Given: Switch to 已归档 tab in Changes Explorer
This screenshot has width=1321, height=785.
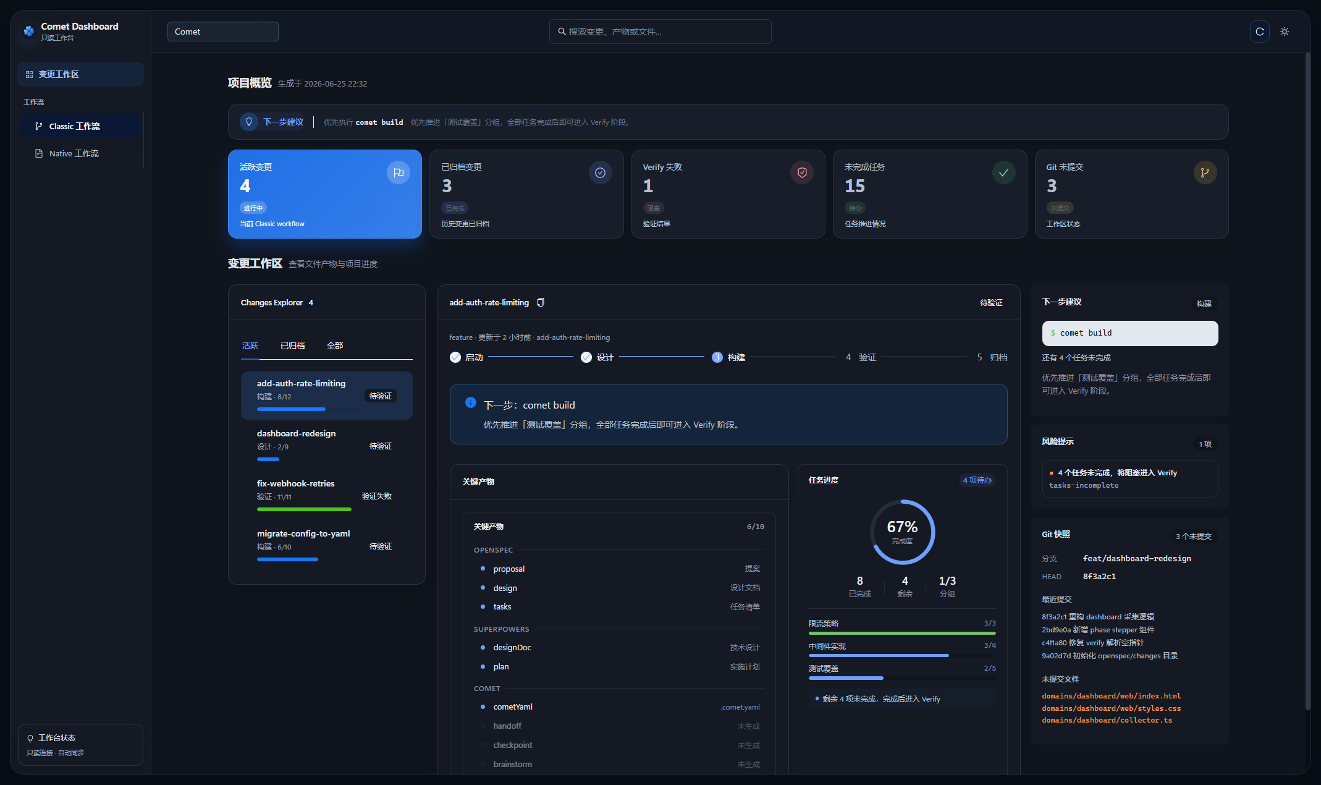Looking at the screenshot, I should 292,346.
